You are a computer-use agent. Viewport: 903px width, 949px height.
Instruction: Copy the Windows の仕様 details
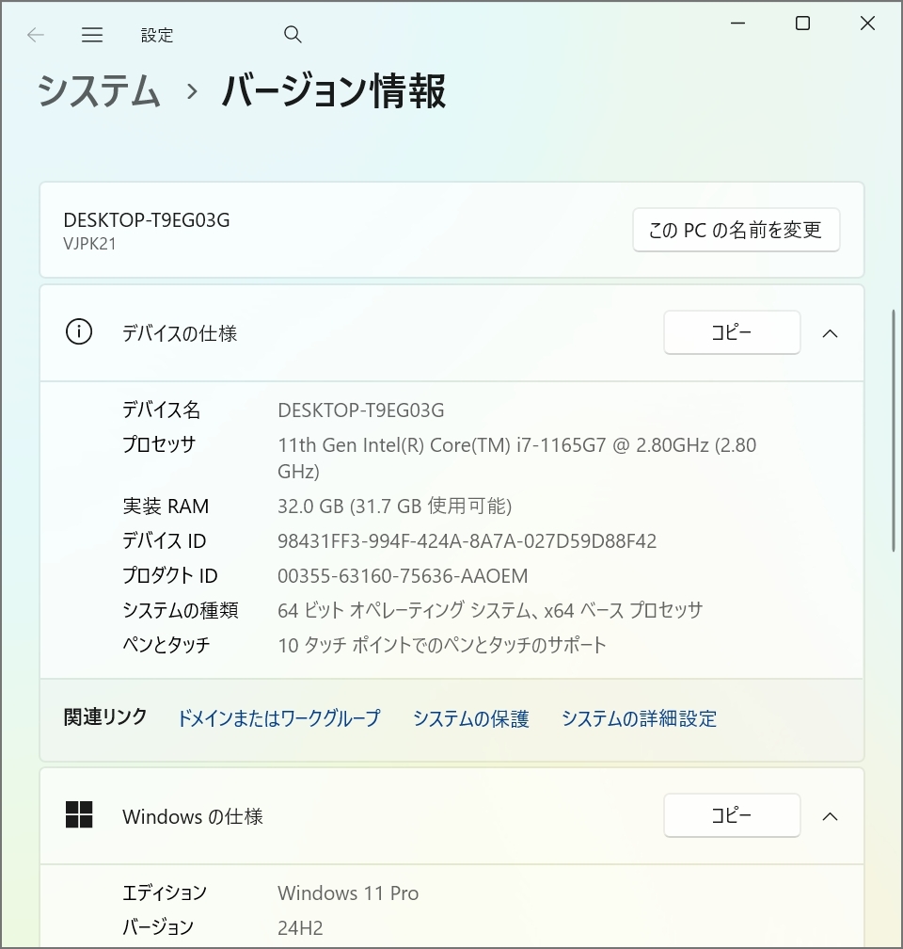point(732,815)
